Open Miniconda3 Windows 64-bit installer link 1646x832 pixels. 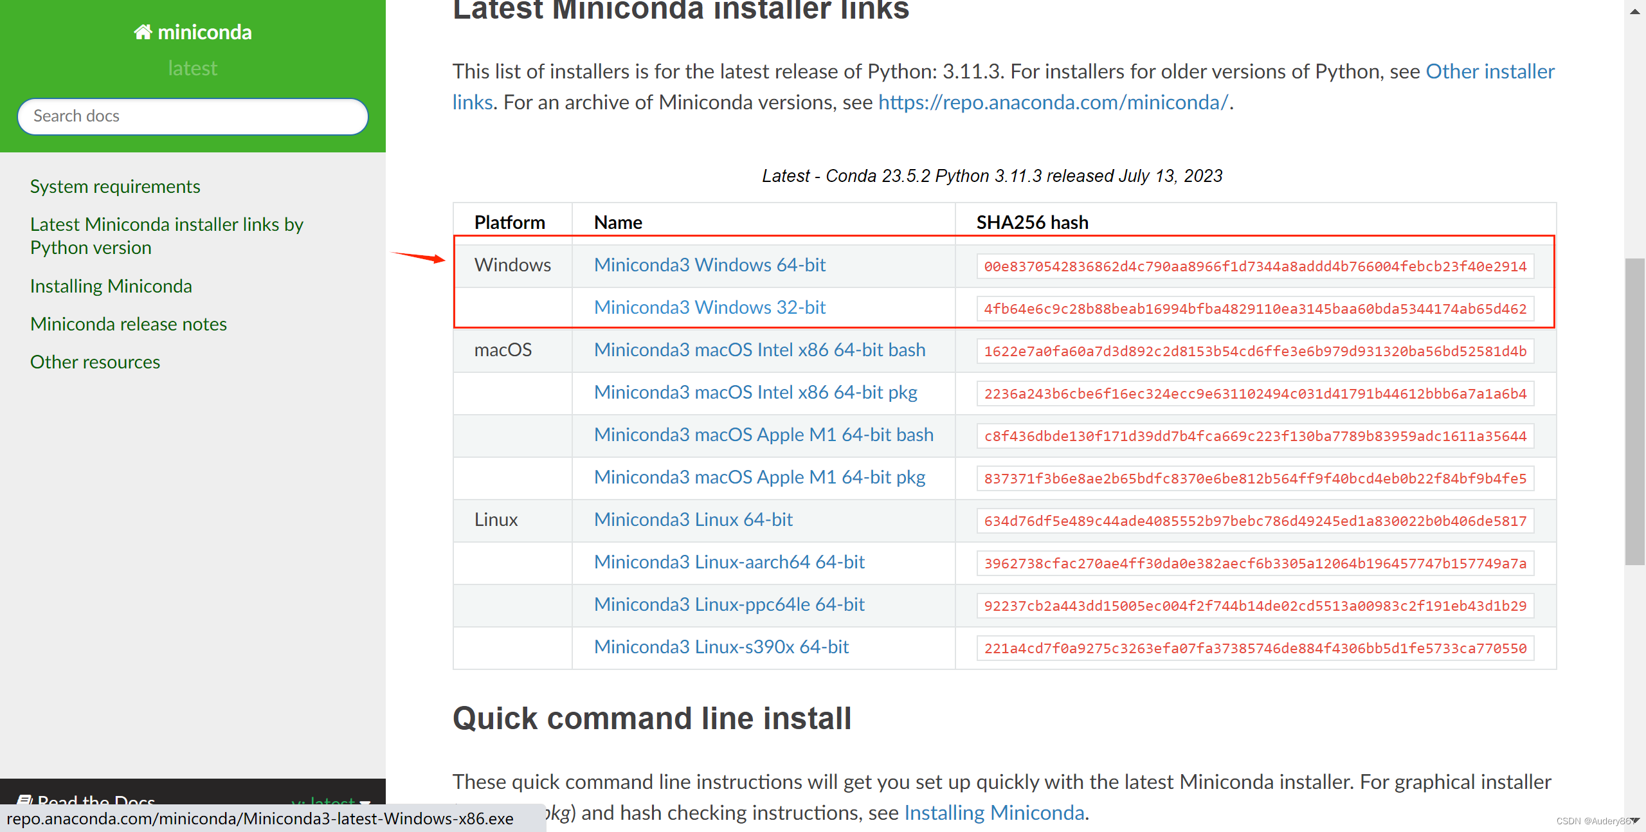(710, 264)
